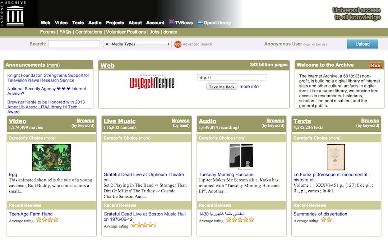Screen dimensions: 388x242
Task: Click star rating for Summaries of dissertation
Action: [x=326, y=220]
